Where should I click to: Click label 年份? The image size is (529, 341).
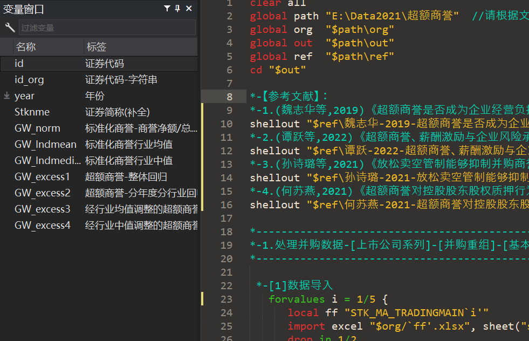coord(95,96)
